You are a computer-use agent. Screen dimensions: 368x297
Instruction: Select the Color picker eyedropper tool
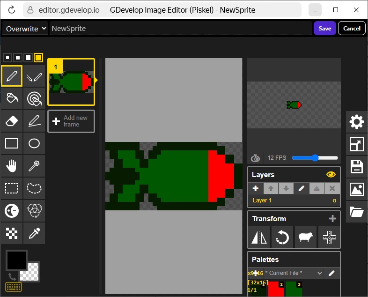pos(34,233)
